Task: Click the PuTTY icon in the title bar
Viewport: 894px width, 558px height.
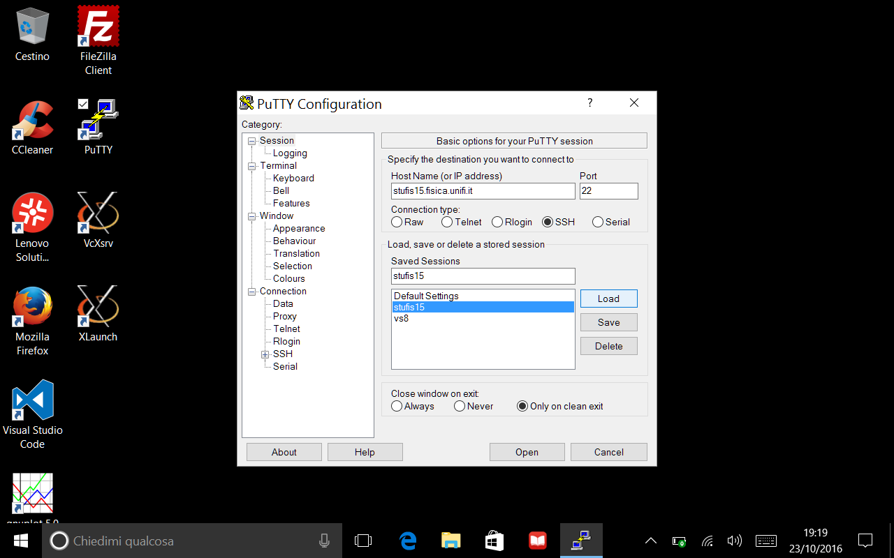Action: (247, 103)
